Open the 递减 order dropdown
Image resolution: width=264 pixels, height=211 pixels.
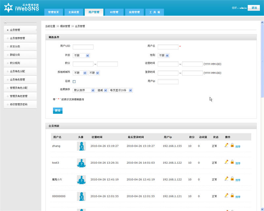click(102, 90)
